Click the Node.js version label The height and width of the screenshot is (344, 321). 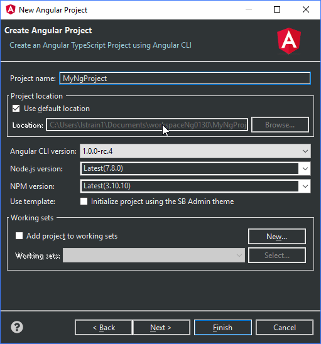coord(36,169)
